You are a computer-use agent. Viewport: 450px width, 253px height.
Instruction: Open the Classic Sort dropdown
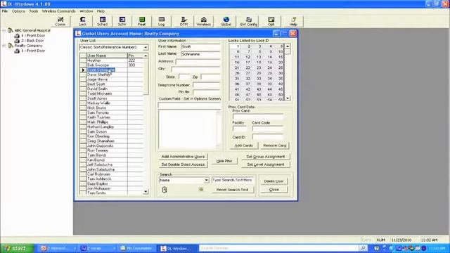pos(146,47)
